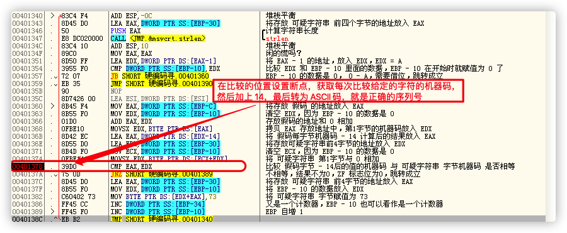567x233 pixels.
Task: Click address 0040137F
Action: point(28,189)
